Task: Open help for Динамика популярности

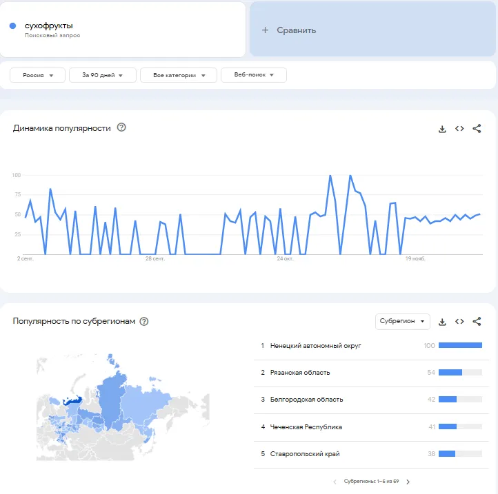Action: coord(121,127)
